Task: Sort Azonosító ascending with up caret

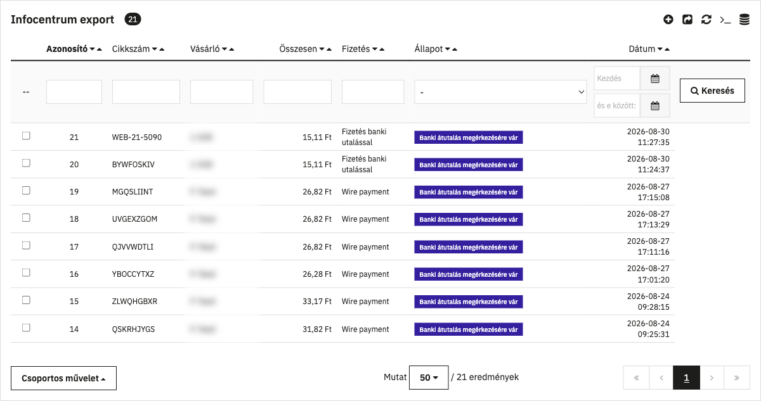Action: pos(100,49)
